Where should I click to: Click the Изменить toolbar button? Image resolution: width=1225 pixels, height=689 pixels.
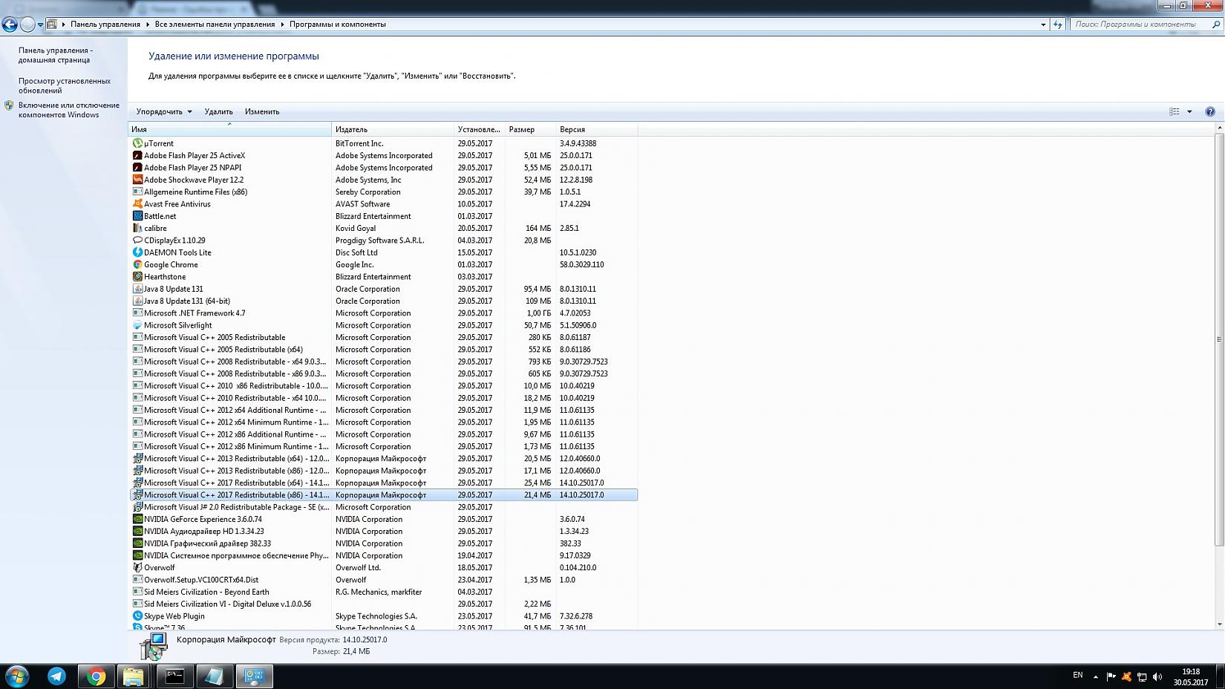pyautogui.click(x=262, y=111)
